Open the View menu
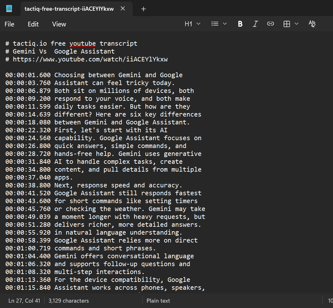The image size is (333, 308). (x=58, y=24)
